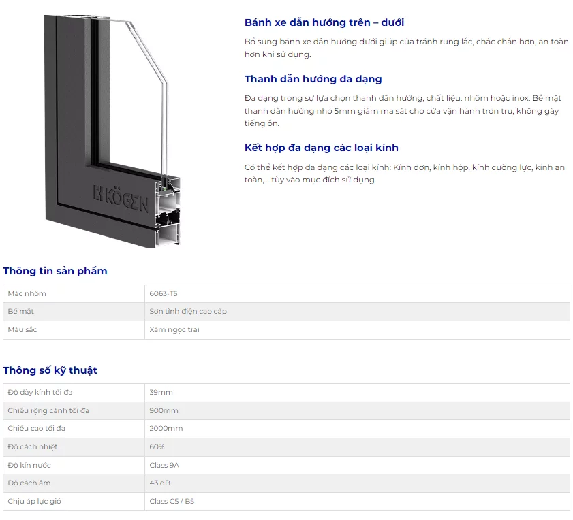Screen dimensions: 573x520
Task: Select heading 'Kết hợp đa dạng các loại kính'
Action: [x=321, y=148]
